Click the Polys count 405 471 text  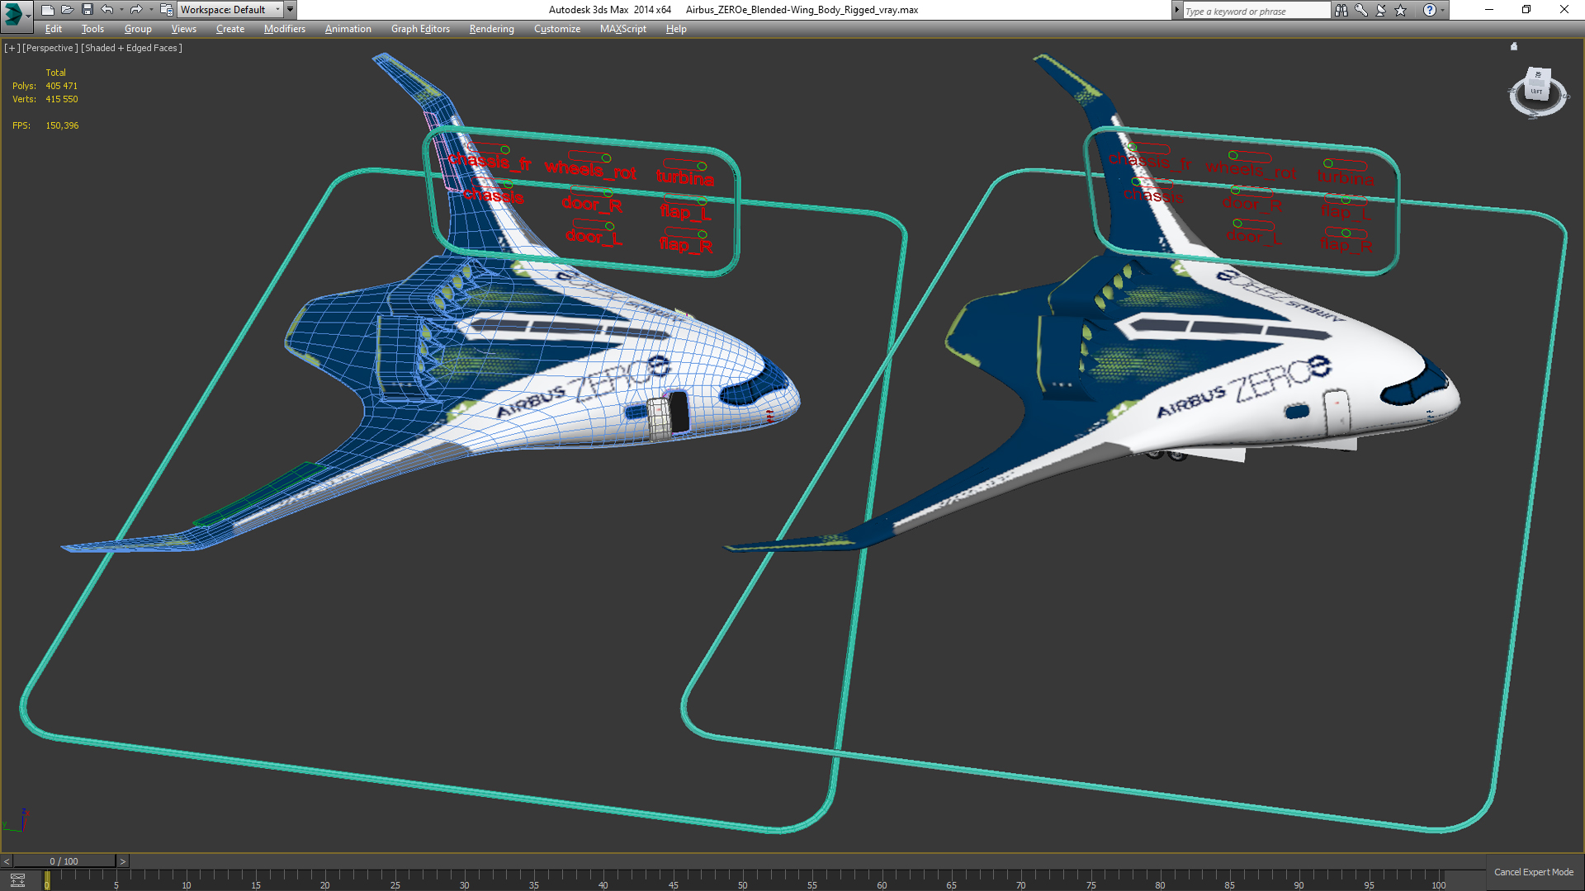[x=61, y=86]
